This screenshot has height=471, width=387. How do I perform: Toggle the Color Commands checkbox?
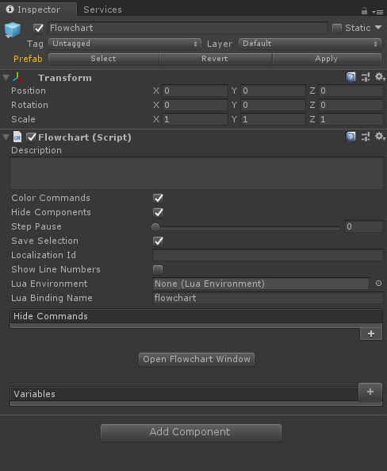tap(158, 199)
